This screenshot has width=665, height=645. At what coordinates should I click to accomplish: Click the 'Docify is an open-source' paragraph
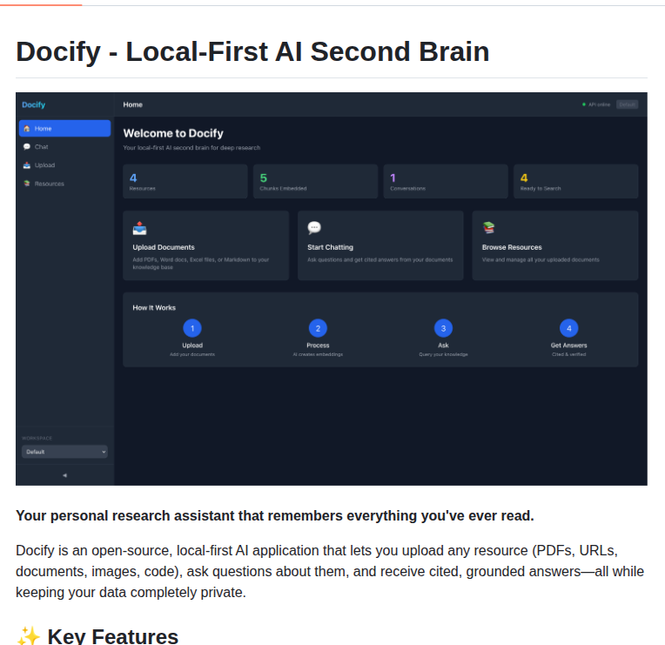[330, 571]
